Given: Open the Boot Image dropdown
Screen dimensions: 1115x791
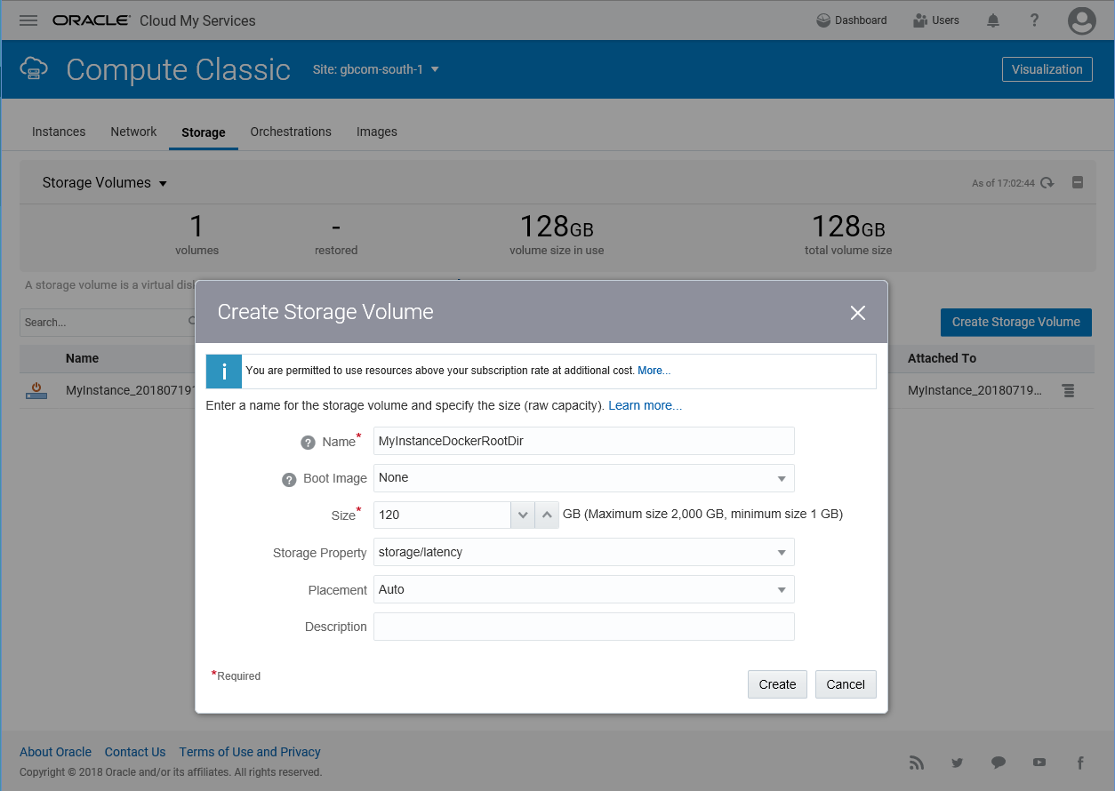Looking at the screenshot, I should tap(584, 478).
